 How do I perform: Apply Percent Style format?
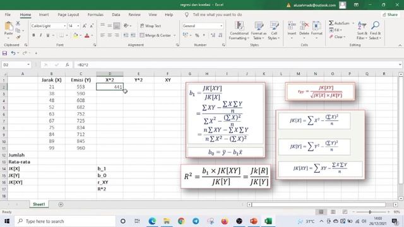(x=197, y=35)
